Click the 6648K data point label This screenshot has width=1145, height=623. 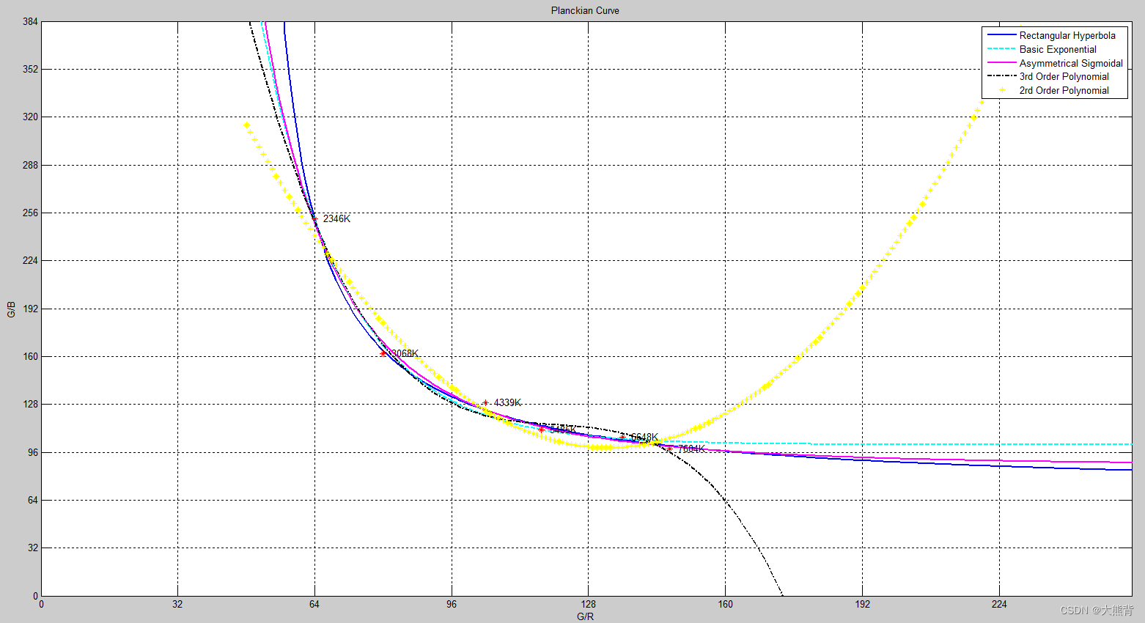[644, 437]
